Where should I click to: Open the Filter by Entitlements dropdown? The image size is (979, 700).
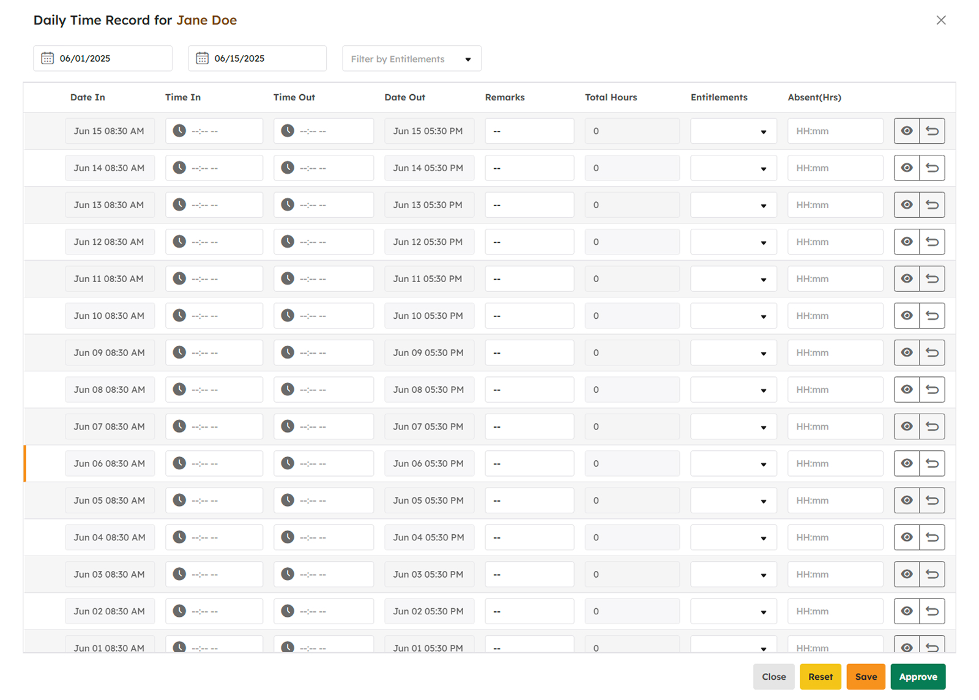(x=412, y=59)
